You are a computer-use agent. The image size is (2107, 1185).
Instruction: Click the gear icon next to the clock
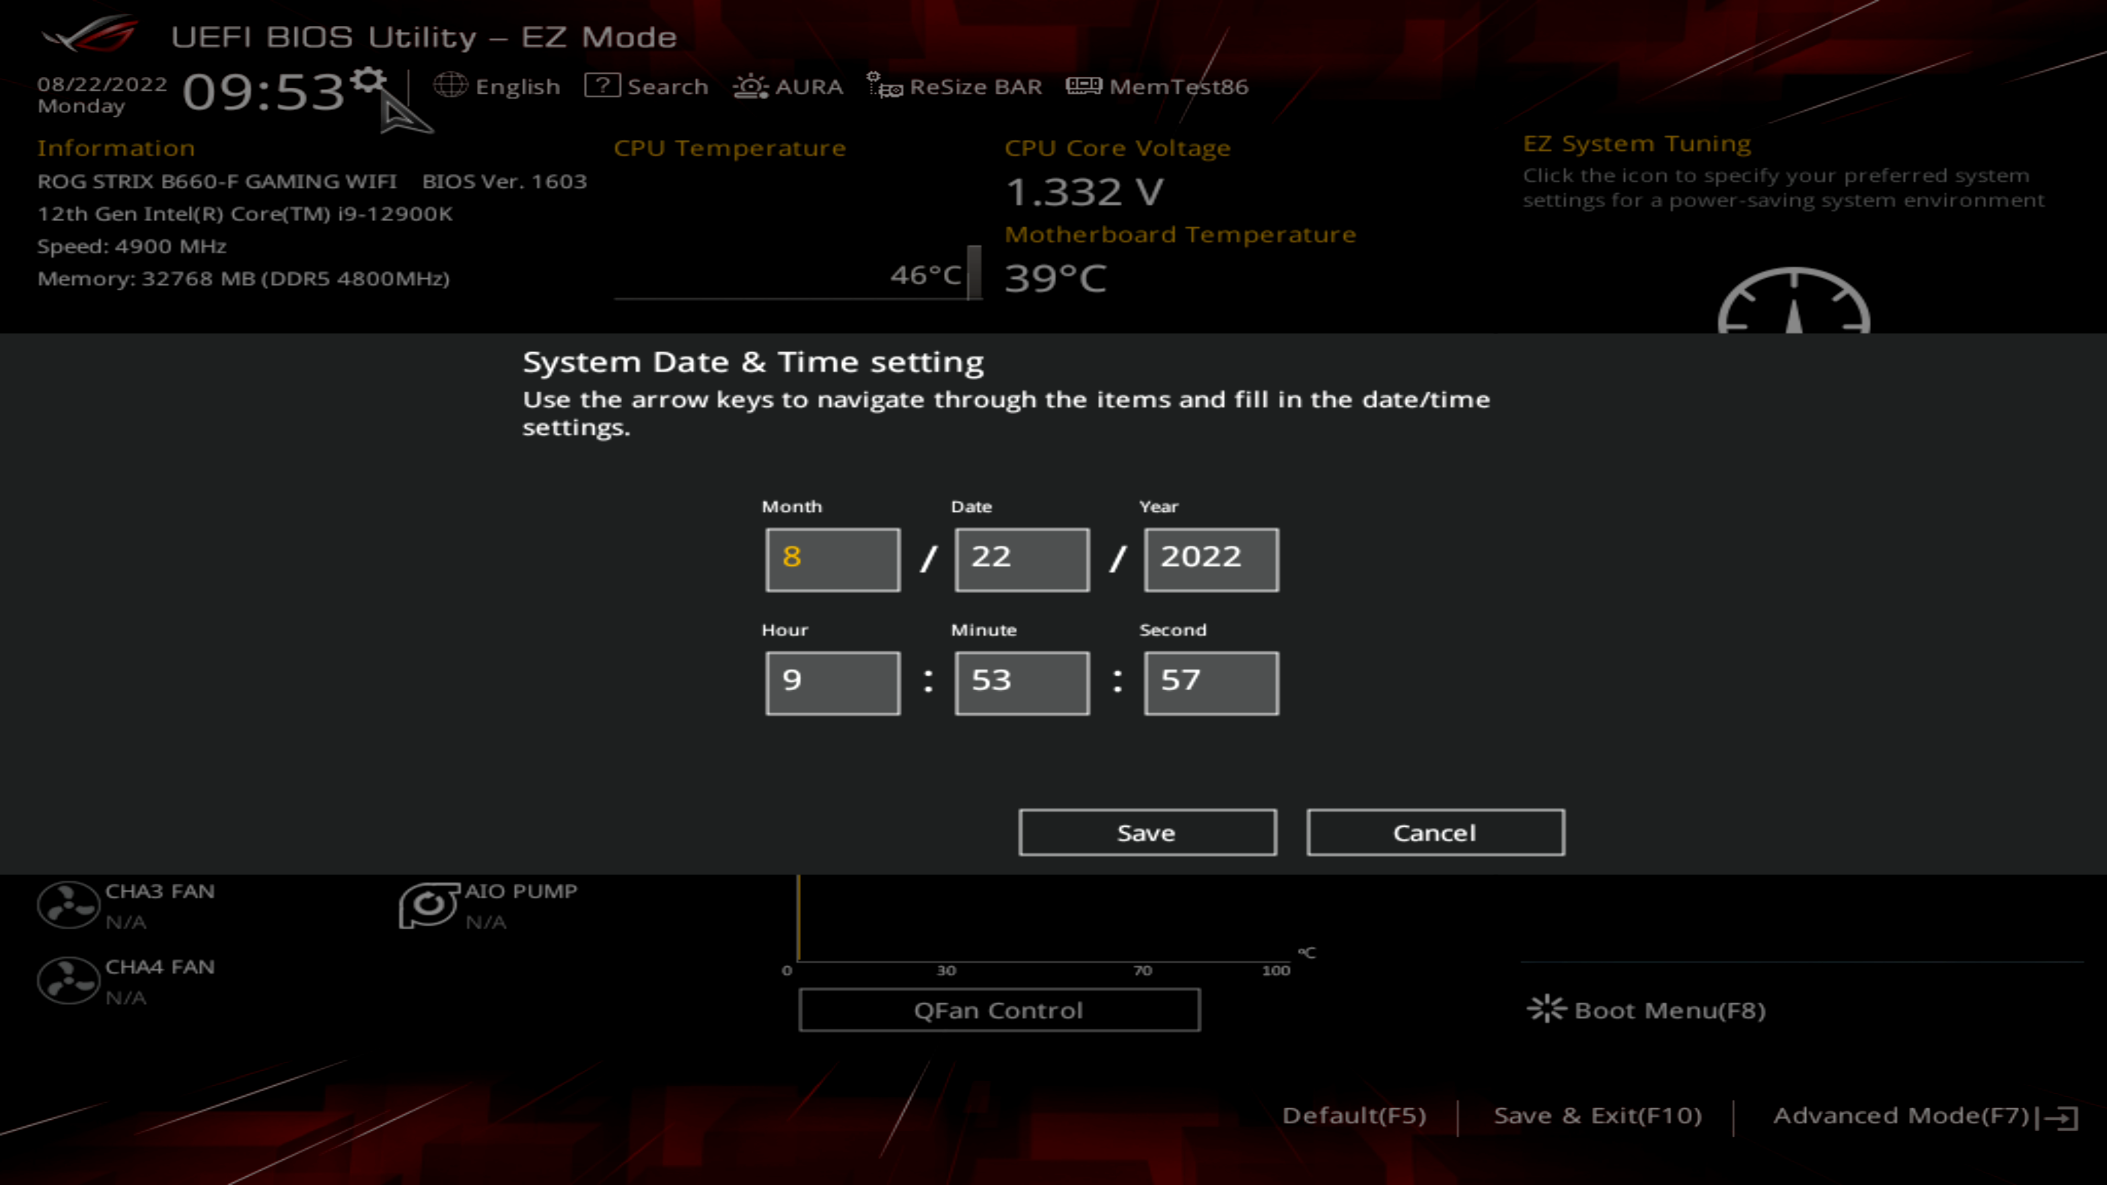click(369, 80)
